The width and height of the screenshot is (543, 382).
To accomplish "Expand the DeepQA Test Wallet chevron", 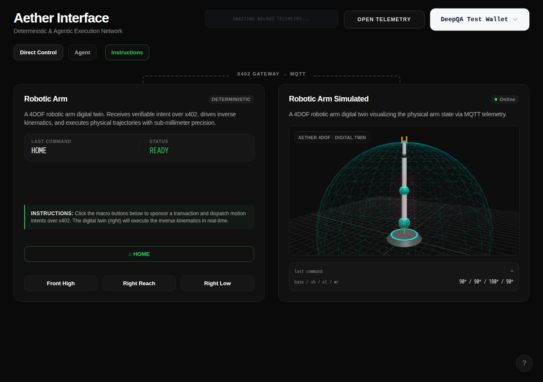I will click(x=515, y=20).
